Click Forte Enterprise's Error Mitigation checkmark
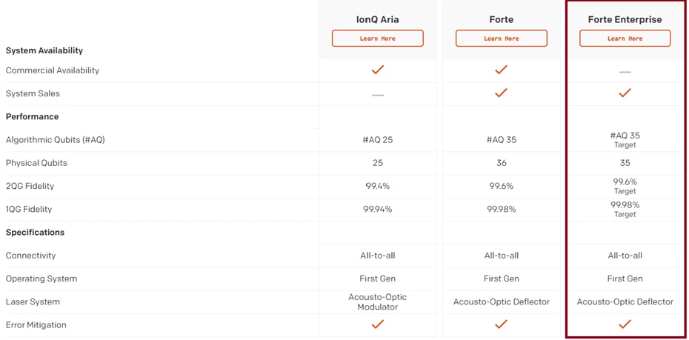 (x=625, y=324)
